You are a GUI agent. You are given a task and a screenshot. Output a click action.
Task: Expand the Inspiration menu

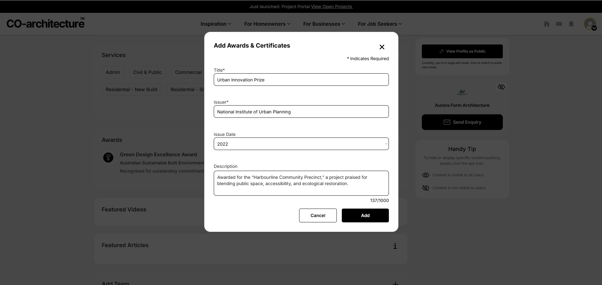pyautogui.click(x=216, y=24)
